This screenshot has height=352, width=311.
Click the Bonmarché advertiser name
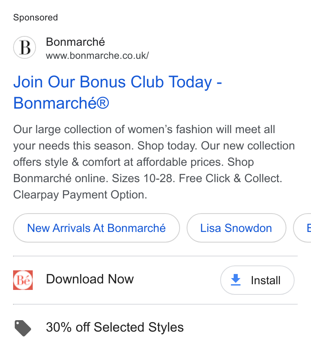[x=75, y=42]
